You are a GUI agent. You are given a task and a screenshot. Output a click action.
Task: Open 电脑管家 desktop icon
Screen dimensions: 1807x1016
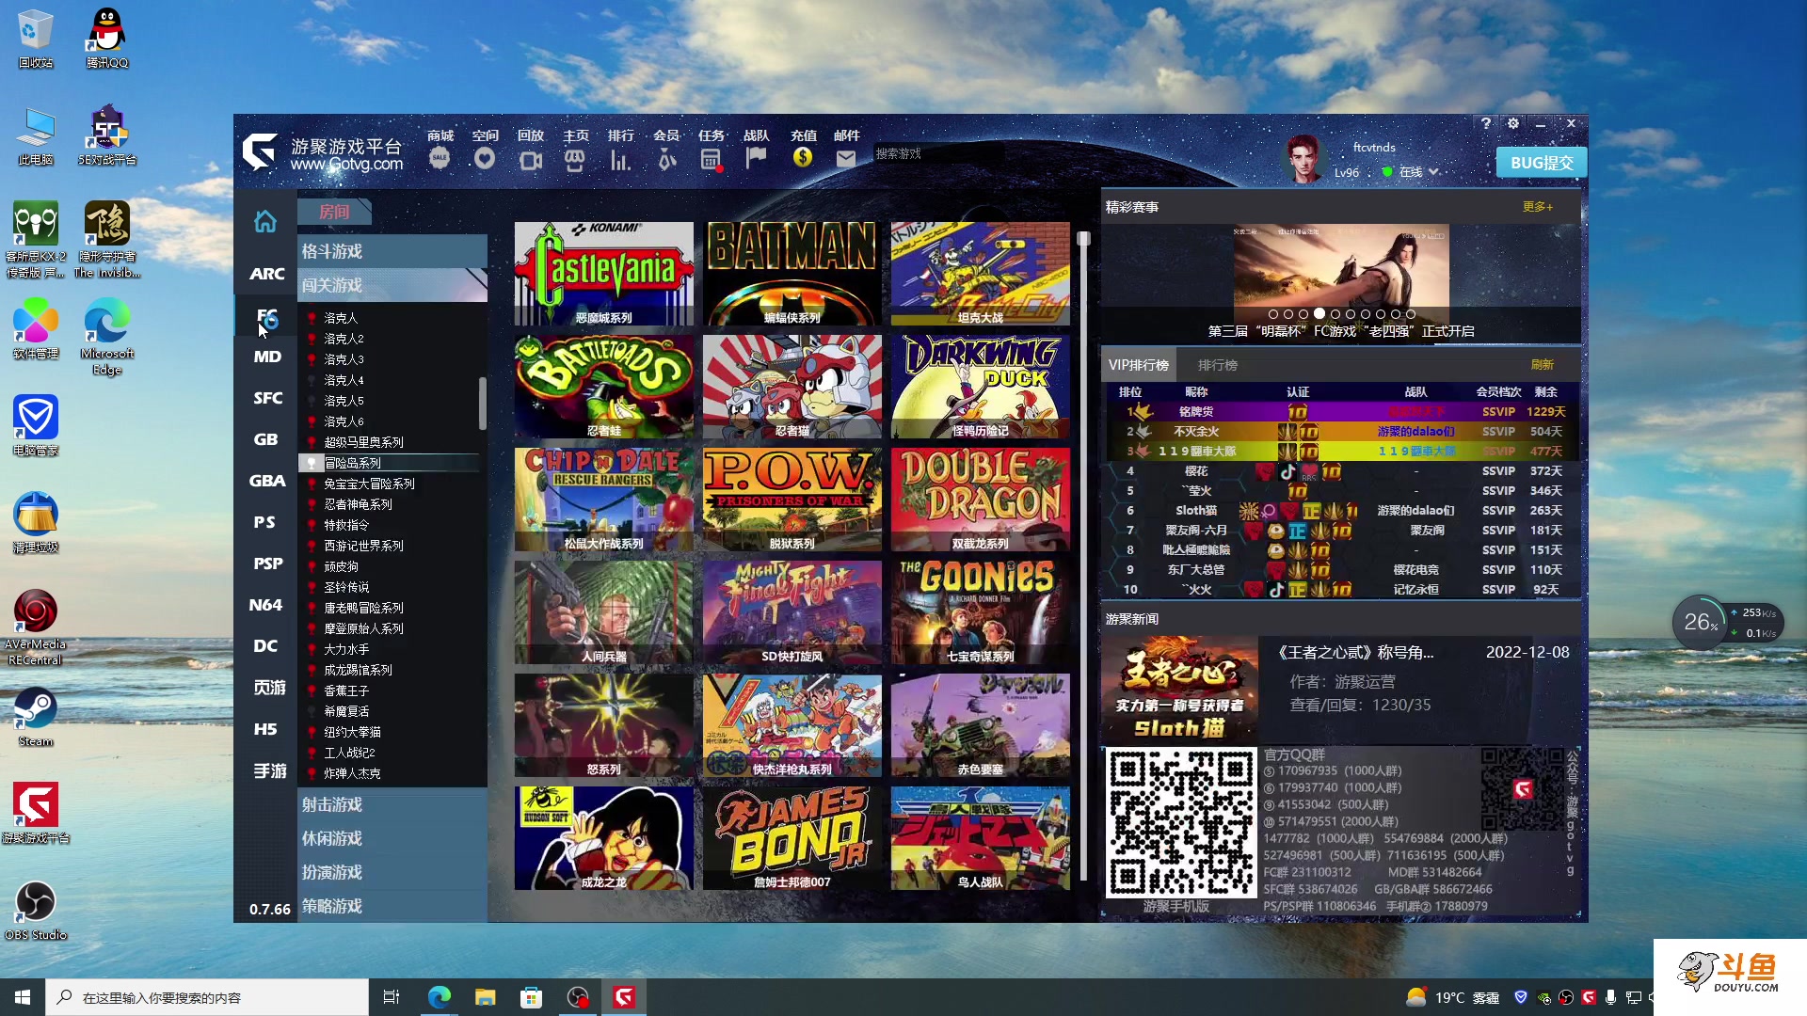36,425
